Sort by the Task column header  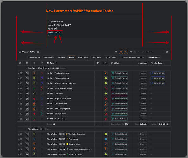point(52,63)
